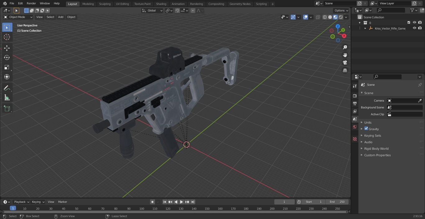
Task: Open the Texture properties tab
Action: [x=355, y=139]
